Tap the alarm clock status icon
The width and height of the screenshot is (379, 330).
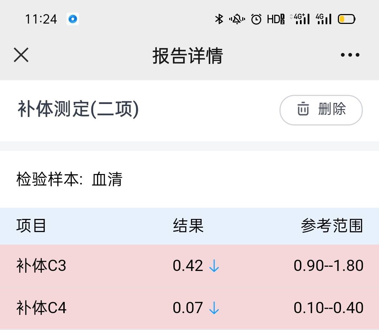click(256, 19)
